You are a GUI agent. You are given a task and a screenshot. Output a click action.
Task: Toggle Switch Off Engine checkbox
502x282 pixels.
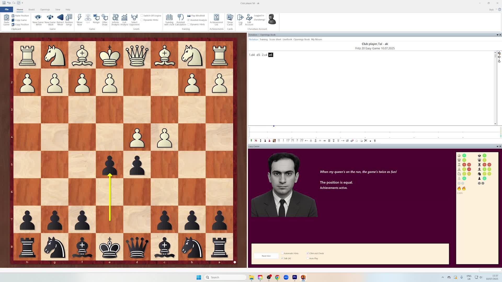coord(142,16)
